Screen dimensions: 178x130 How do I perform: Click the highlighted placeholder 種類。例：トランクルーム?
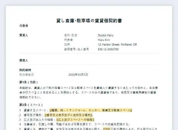(91, 110)
